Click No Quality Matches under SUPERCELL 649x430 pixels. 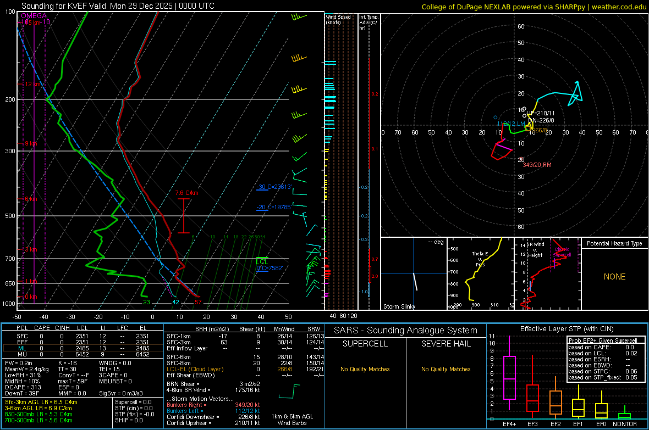coord(365,369)
